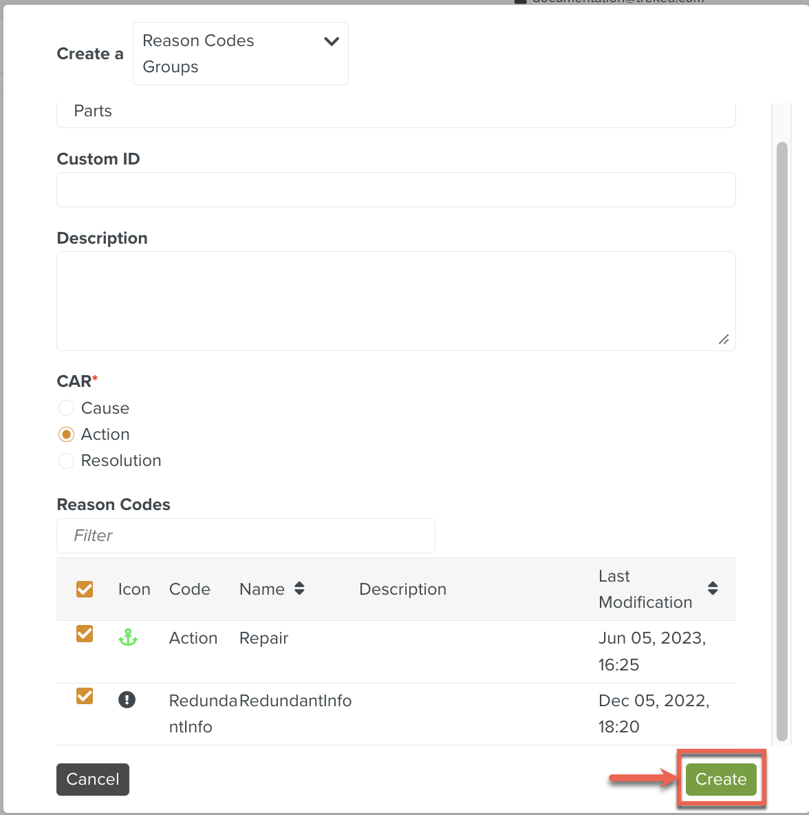Choose the Resolution radio button
Image resolution: width=809 pixels, height=815 pixels.
point(66,461)
